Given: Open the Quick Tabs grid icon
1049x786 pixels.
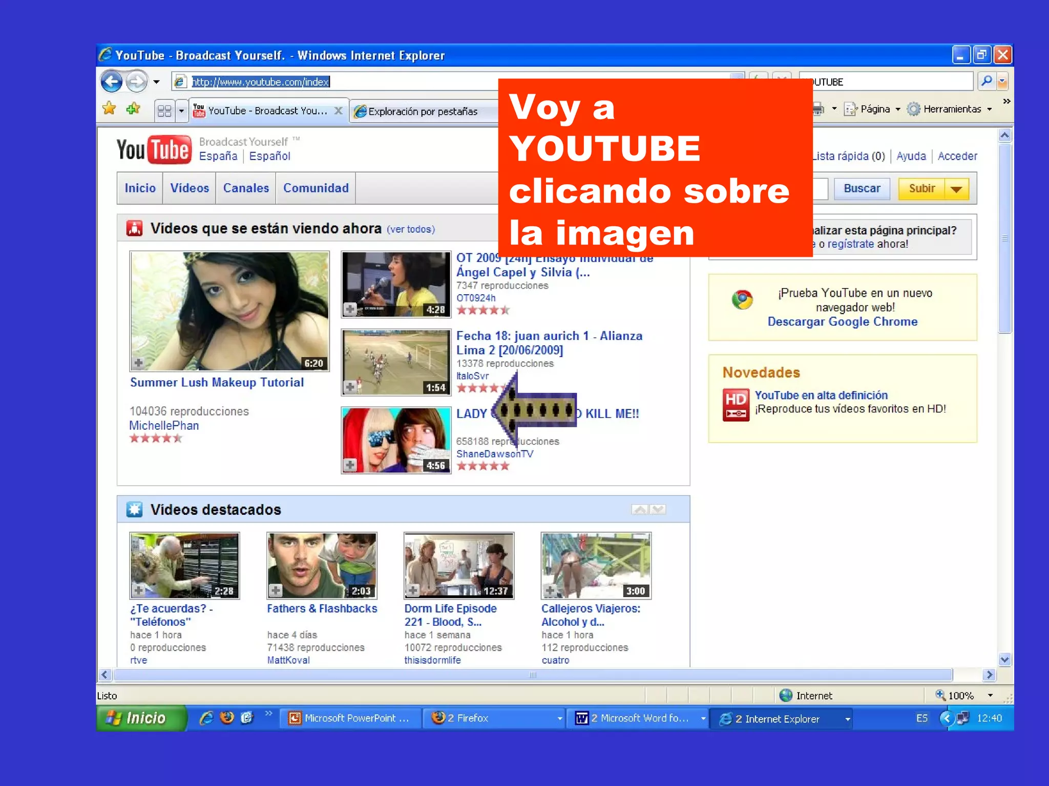Looking at the screenshot, I should [164, 111].
